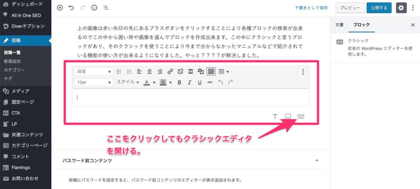Go to 新規追加 under posts
The height and width of the screenshot is (189, 420).
[12, 61]
